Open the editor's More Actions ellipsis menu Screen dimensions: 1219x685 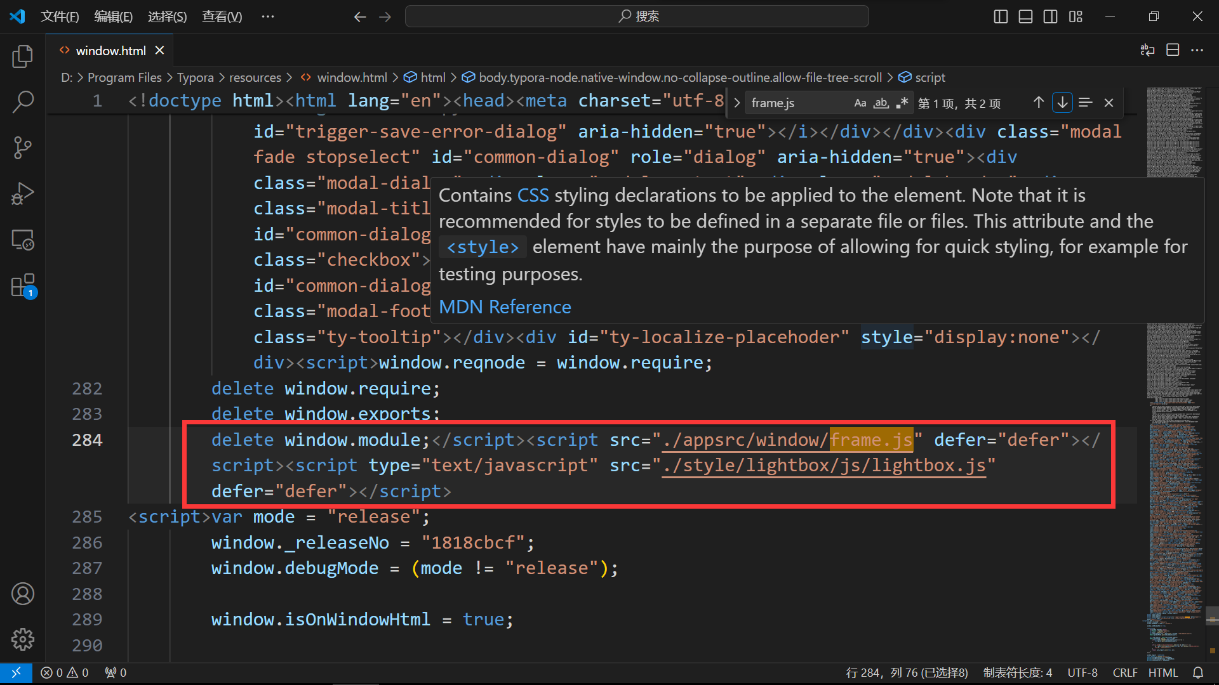(x=1197, y=50)
